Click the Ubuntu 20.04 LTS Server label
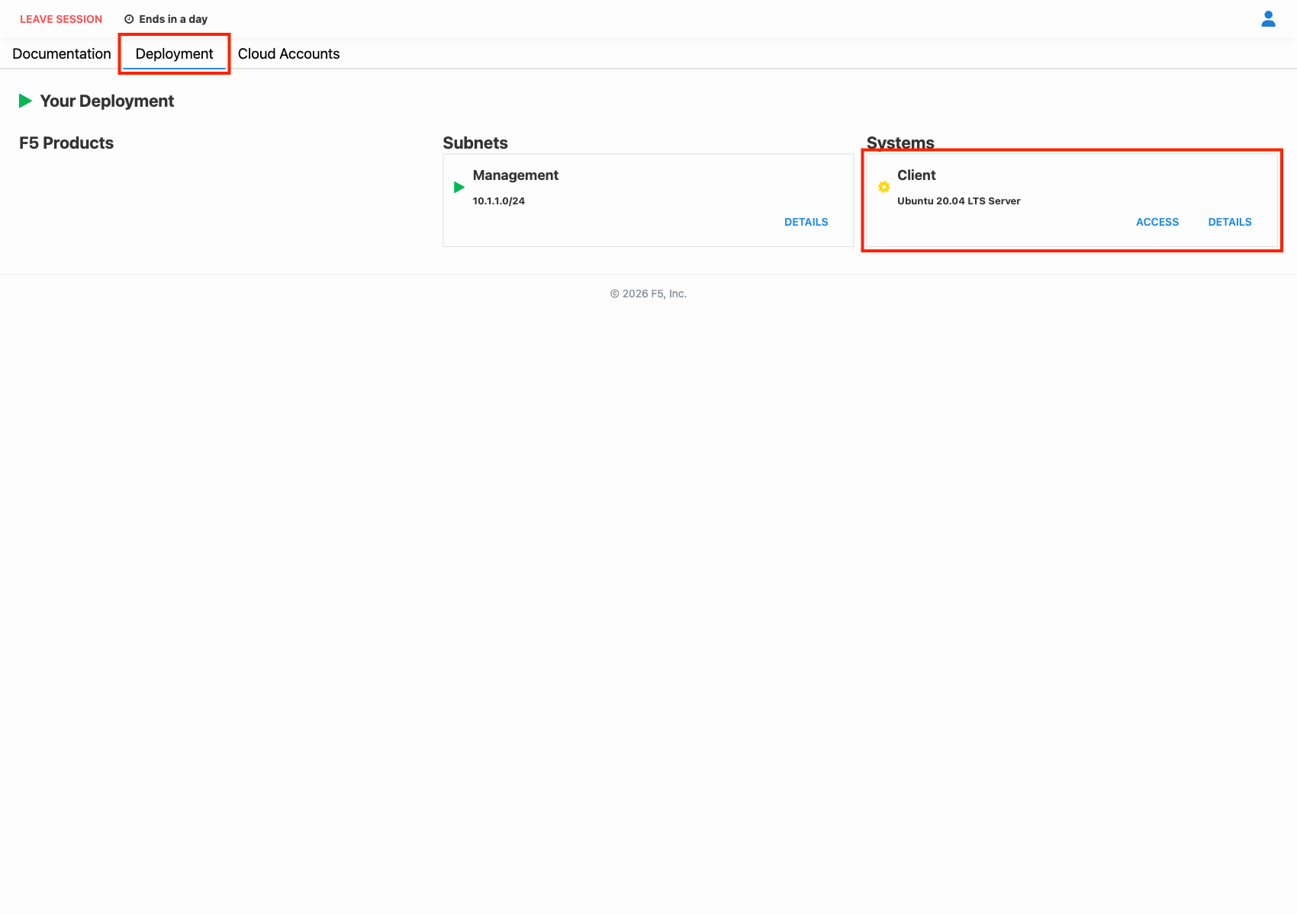1297x915 pixels. coord(959,201)
